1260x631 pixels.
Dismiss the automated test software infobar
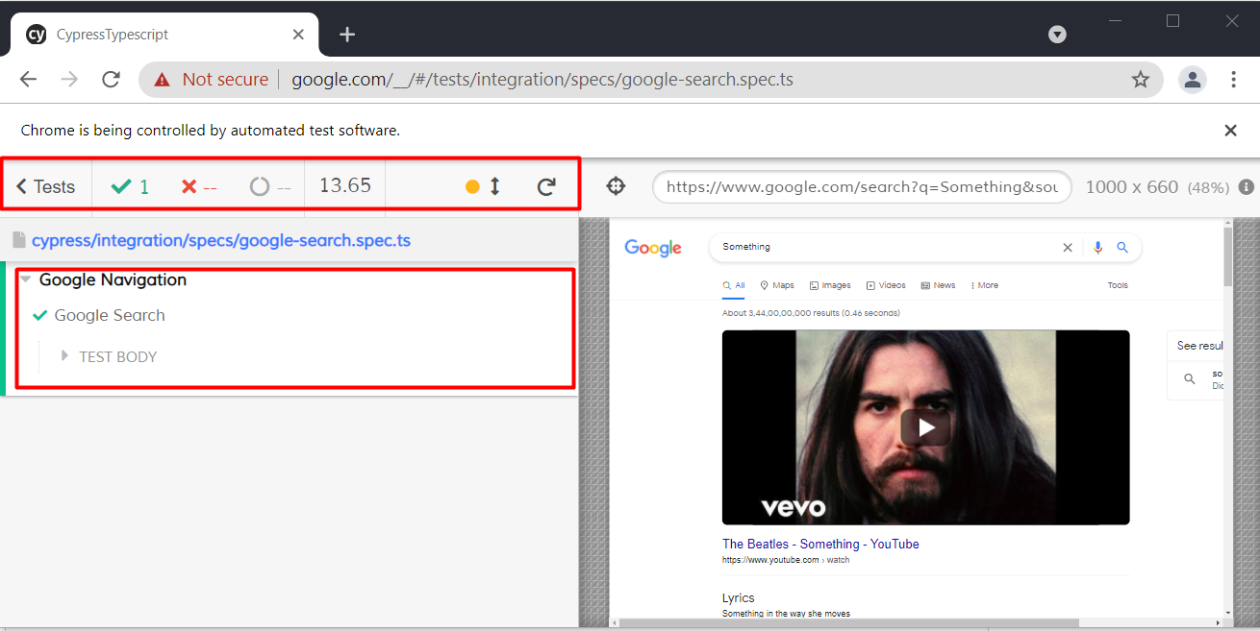1230,130
